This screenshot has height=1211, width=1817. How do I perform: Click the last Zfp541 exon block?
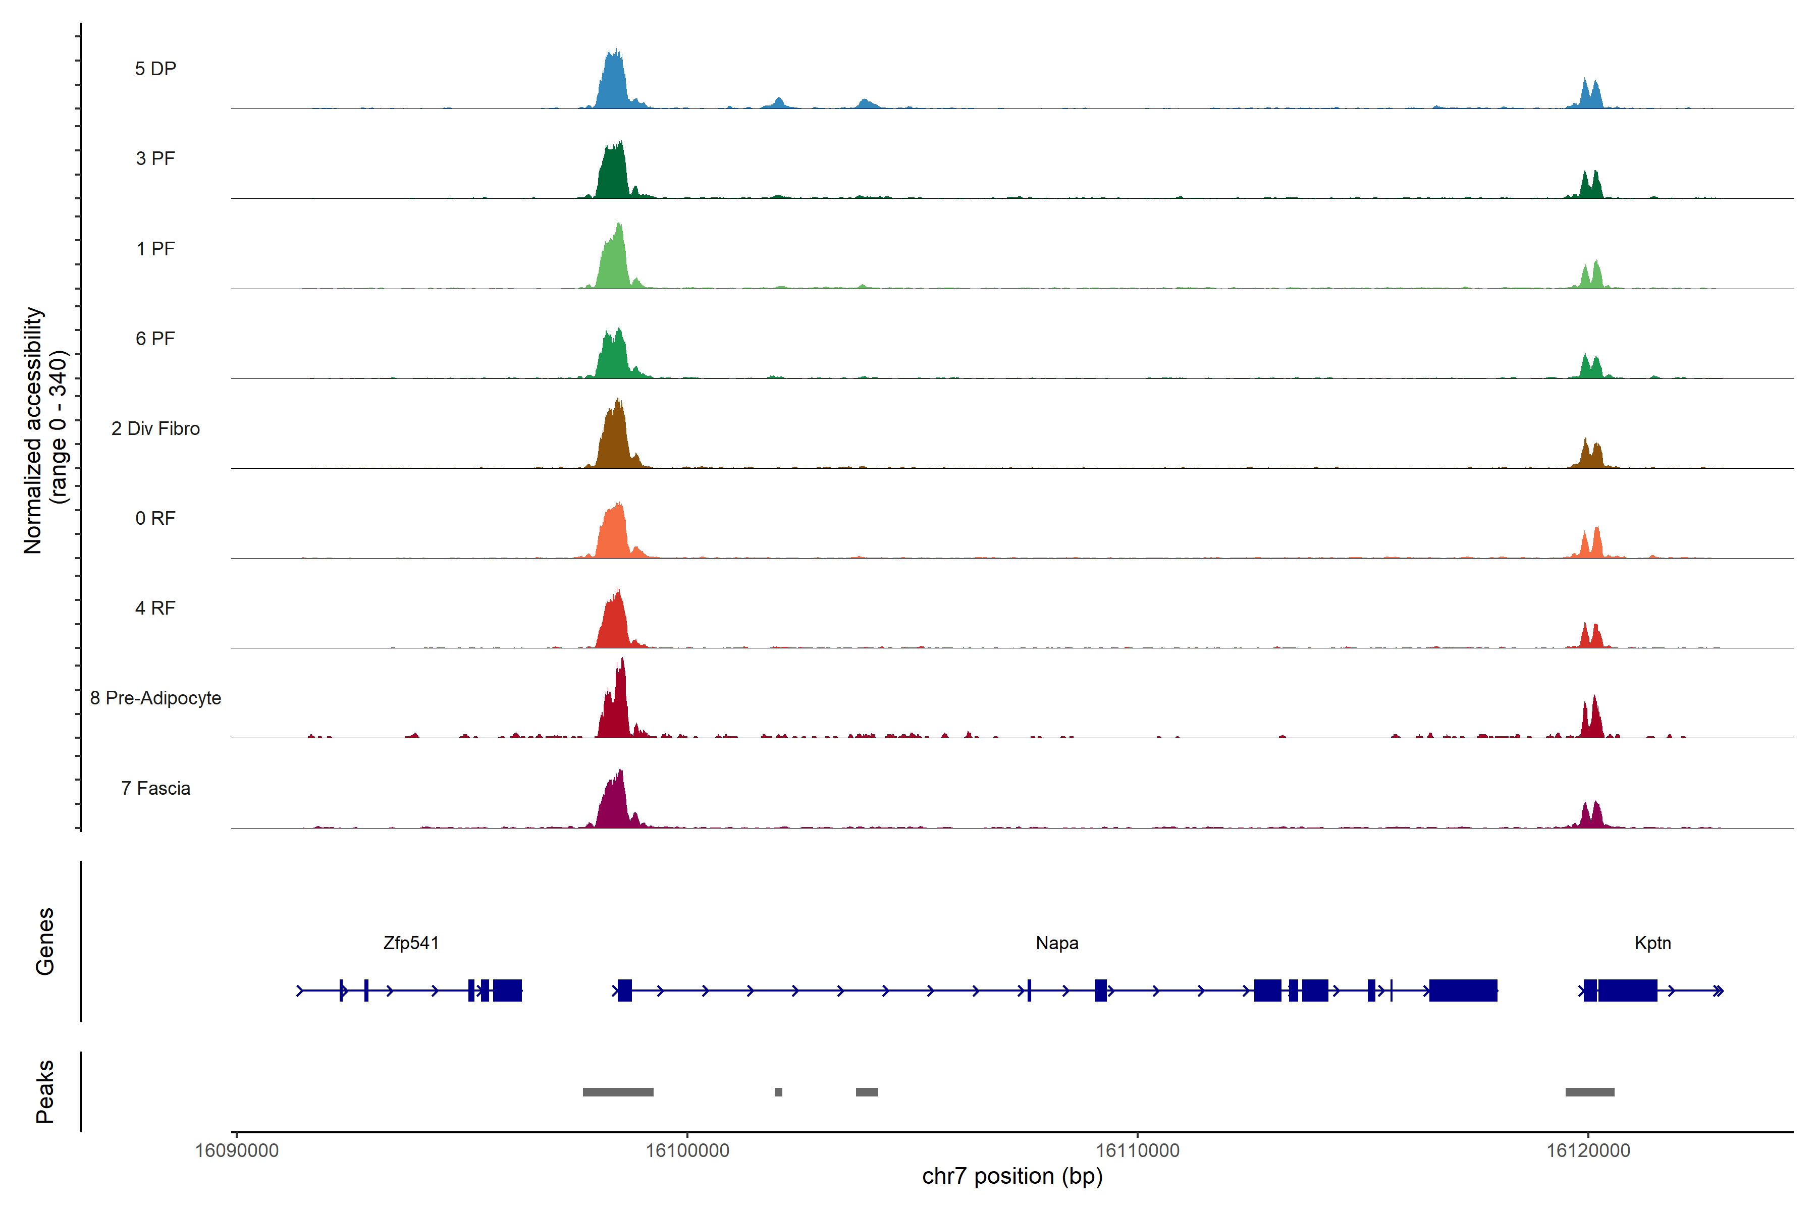click(x=508, y=990)
